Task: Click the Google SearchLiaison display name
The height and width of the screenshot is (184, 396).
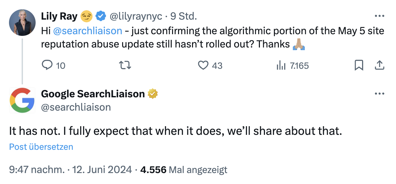Action: tap(93, 94)
